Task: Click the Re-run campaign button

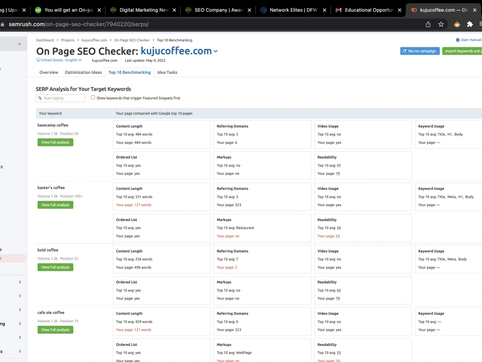Action: coord(420,51)
